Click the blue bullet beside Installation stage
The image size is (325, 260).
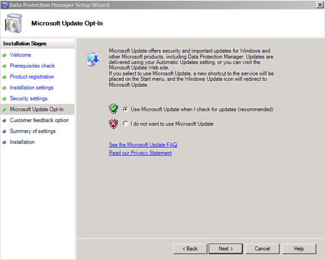pyautogui.click(x=4, y=142)
